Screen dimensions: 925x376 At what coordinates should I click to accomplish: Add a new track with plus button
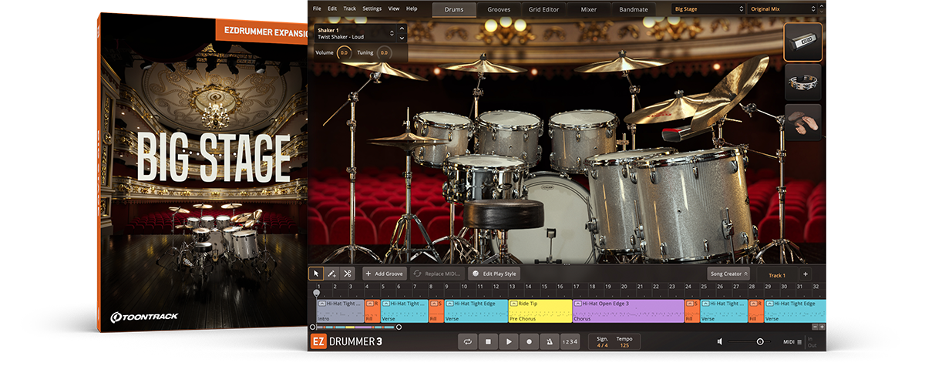tap(806, 274)
